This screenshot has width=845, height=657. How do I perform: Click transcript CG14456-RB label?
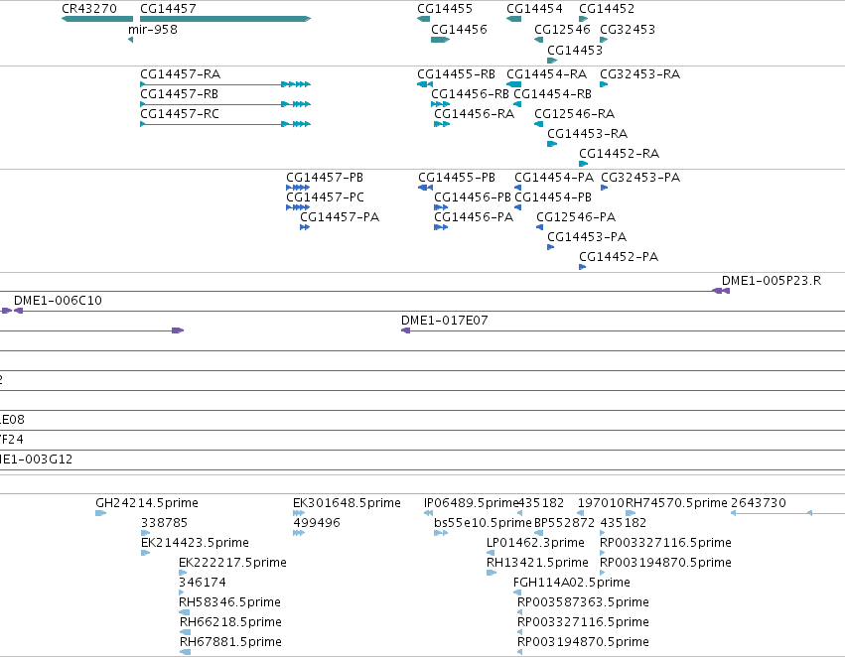click(x=470, y=94)
